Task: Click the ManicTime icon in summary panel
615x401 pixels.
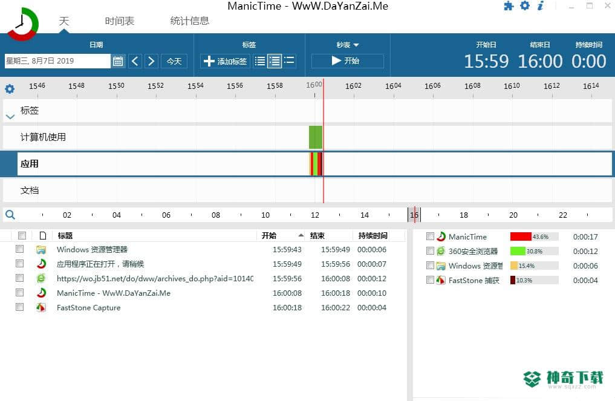Action: pos(441,236)
